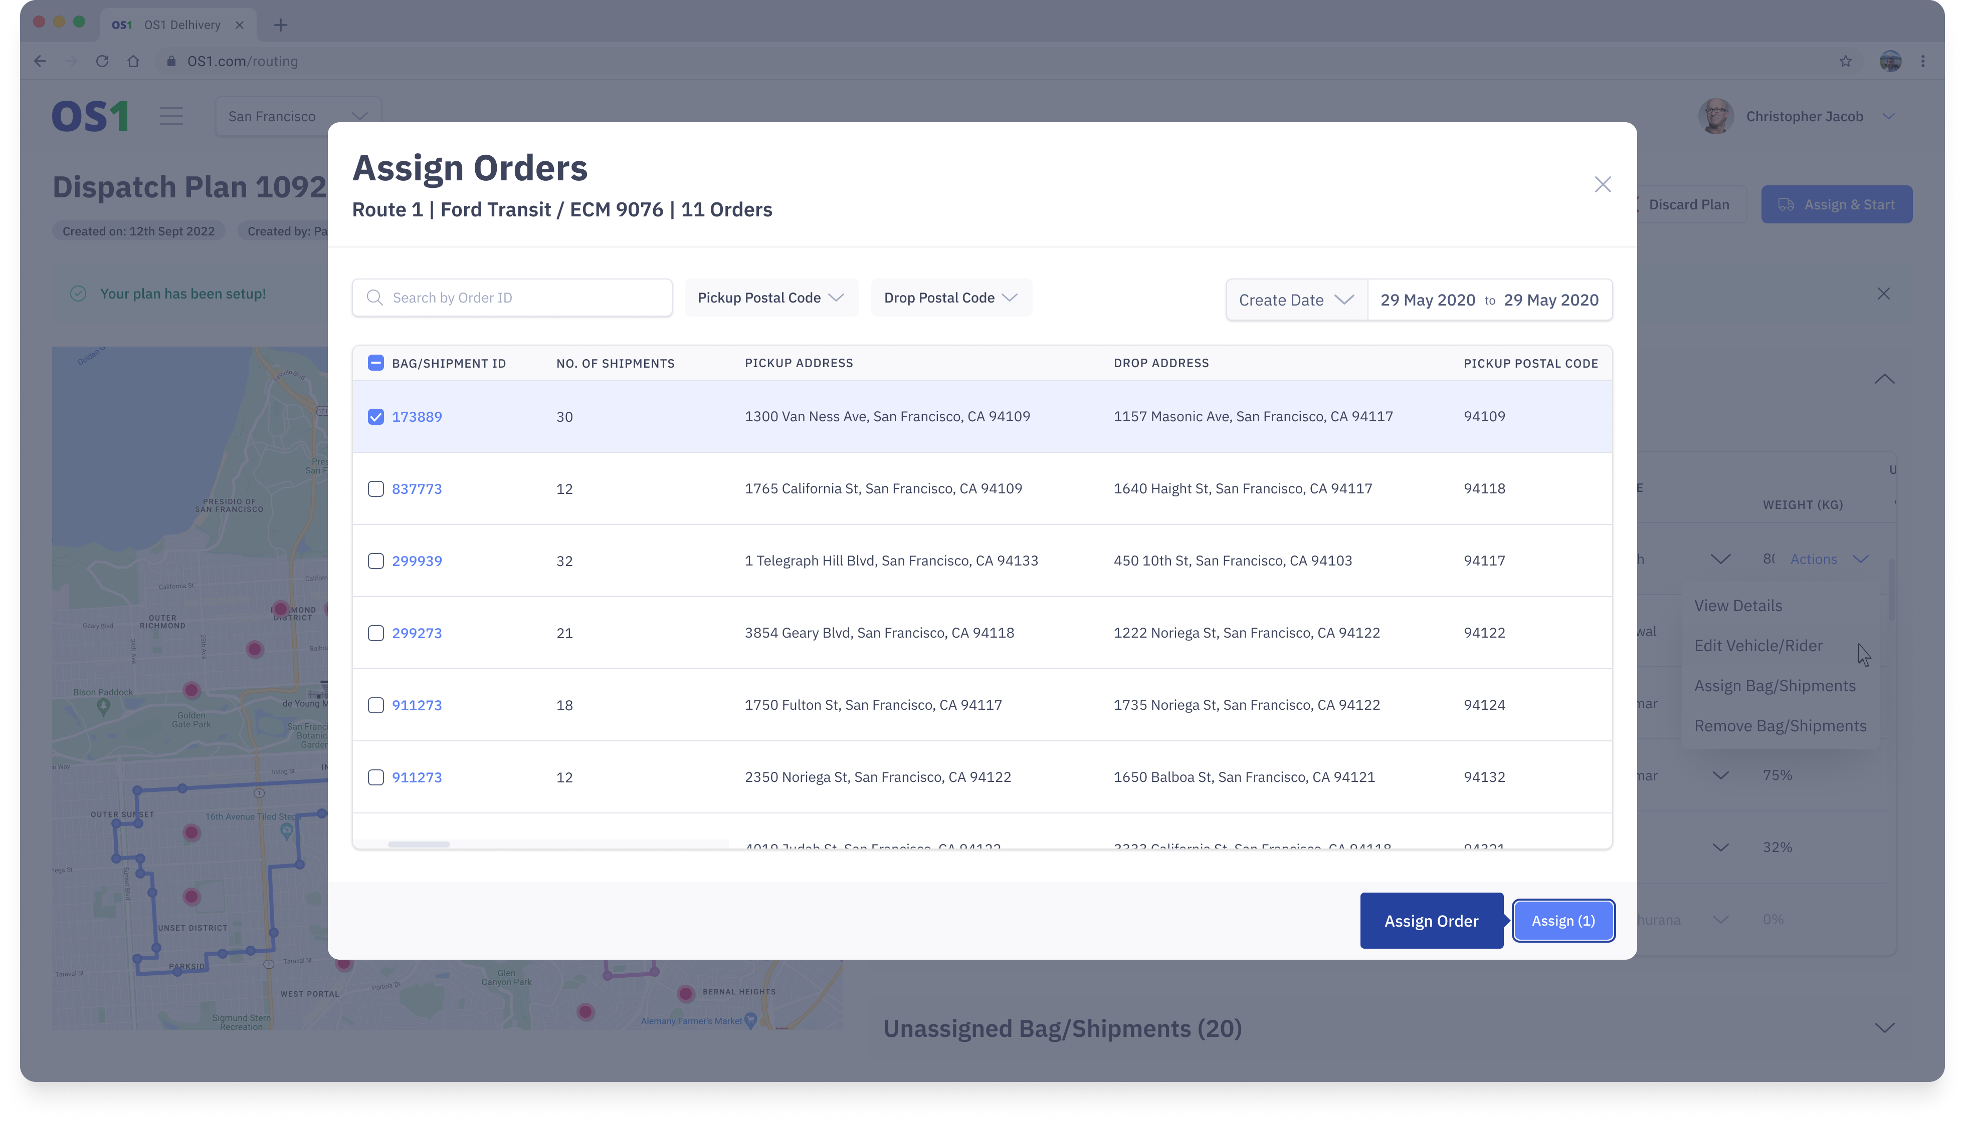Uncheck the checkbox for shipment 173889

point(375,417)
